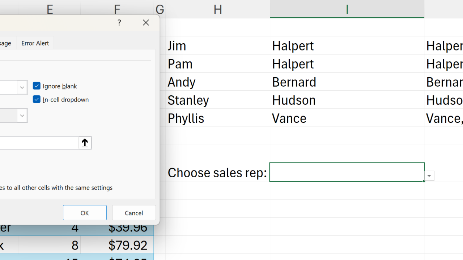The width and height of the screenshot is (463, 260).
Task: Expand the Allow dropdown list arrow
Action: coord(22,87)
